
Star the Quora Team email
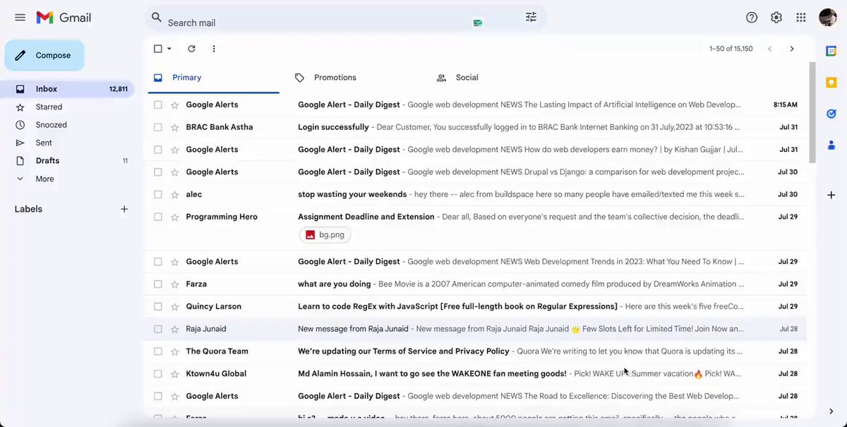[x=174, y=351]
